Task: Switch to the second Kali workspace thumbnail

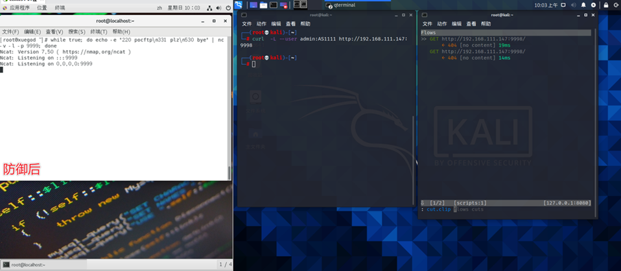Action: click(304, 5)
